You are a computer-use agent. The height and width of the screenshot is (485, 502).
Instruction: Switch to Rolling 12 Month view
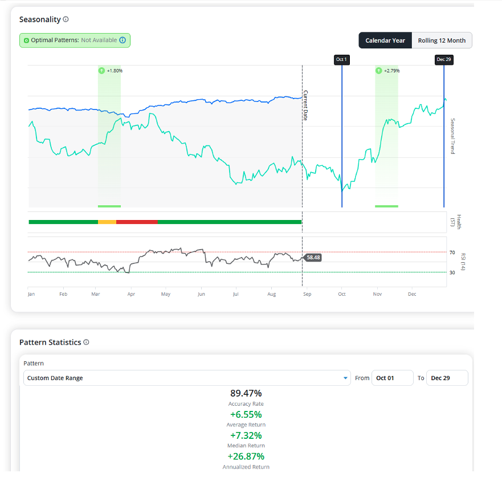tap(442, 40)
